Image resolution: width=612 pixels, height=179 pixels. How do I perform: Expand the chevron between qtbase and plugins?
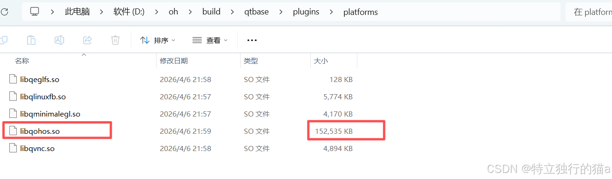(281, 12)
